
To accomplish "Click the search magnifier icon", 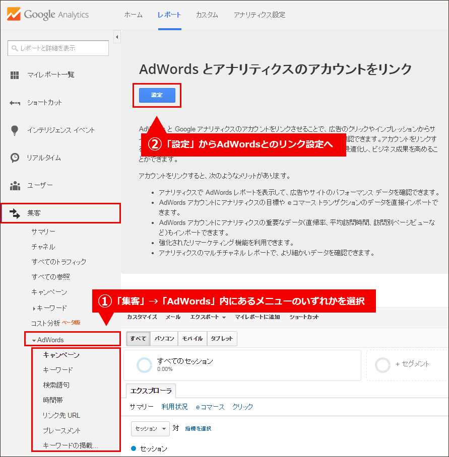I will [x=15, y=48].
